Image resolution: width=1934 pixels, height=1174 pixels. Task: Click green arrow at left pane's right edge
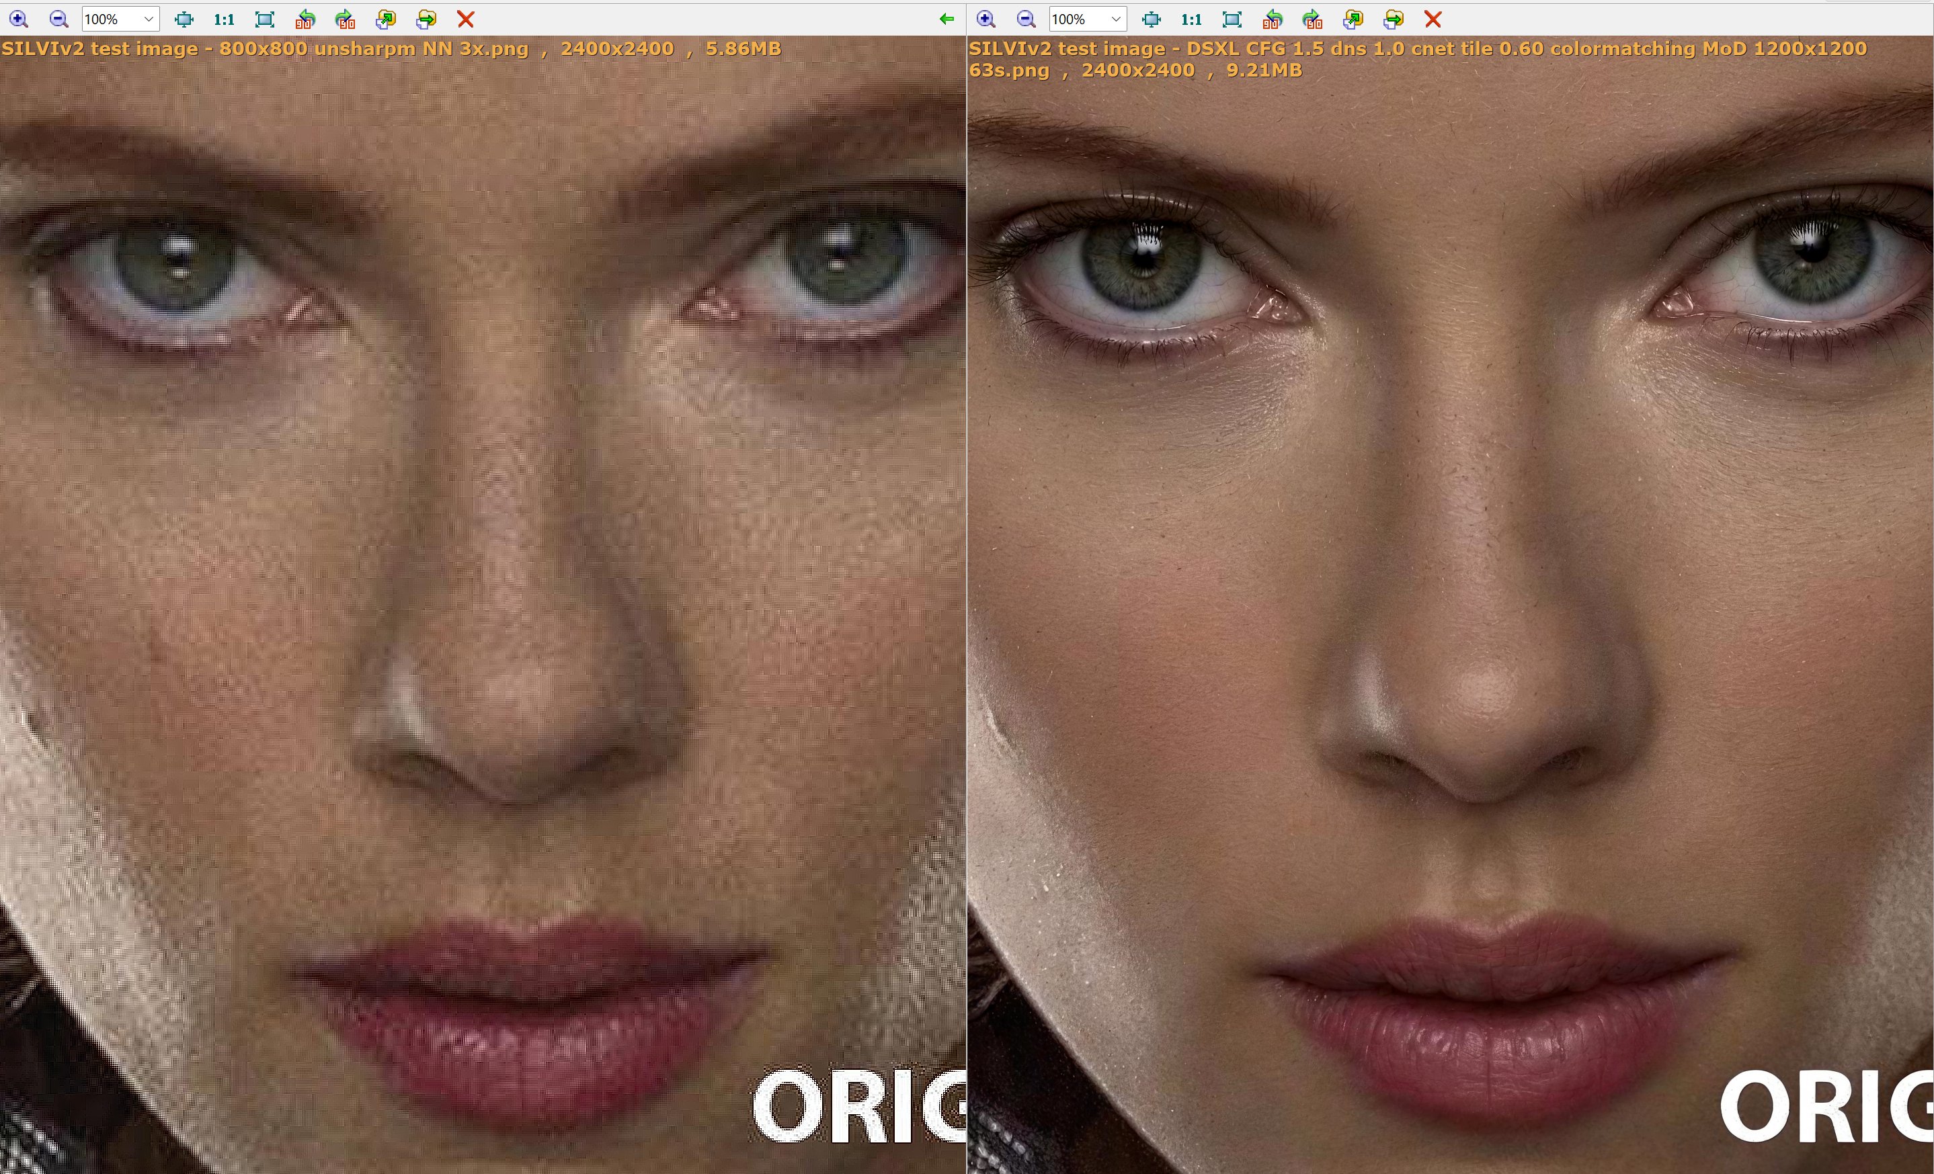pos(946,19)
